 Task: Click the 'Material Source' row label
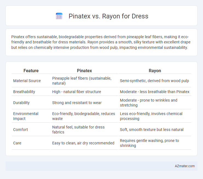tap(27, 81)
